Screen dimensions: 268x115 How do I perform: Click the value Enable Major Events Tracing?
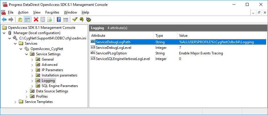point(201,53)
